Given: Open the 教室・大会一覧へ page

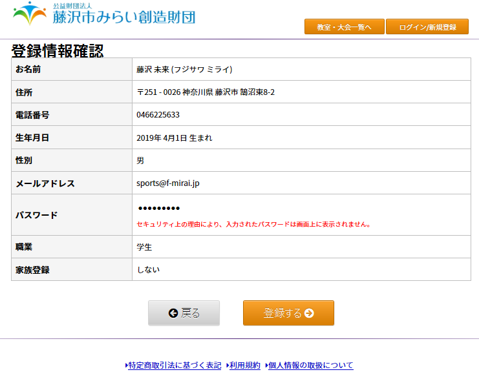Looking at the screenshot, I should 344,27.
